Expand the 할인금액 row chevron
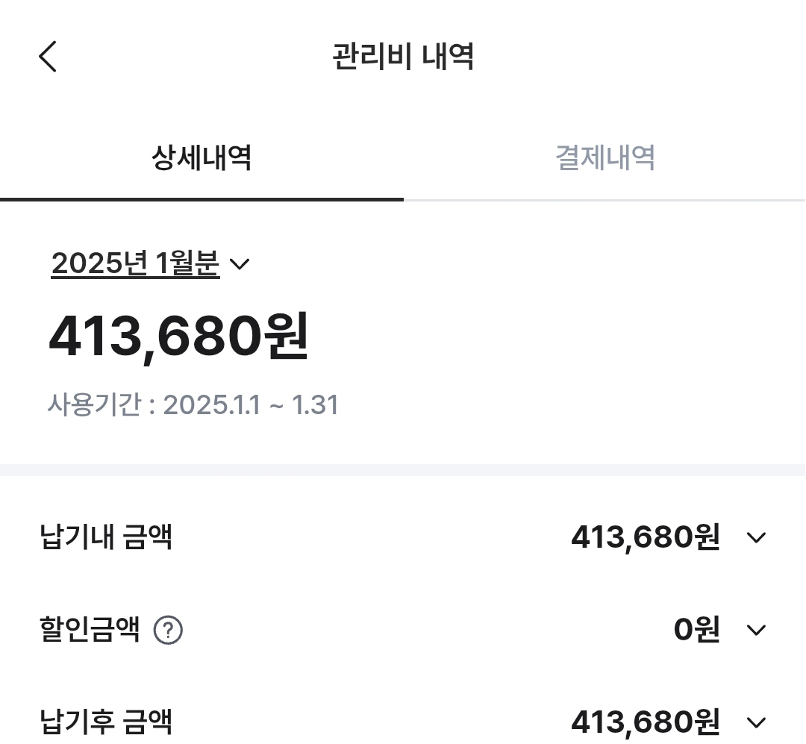This screenshot has height=744, width=806. [756, 631]
